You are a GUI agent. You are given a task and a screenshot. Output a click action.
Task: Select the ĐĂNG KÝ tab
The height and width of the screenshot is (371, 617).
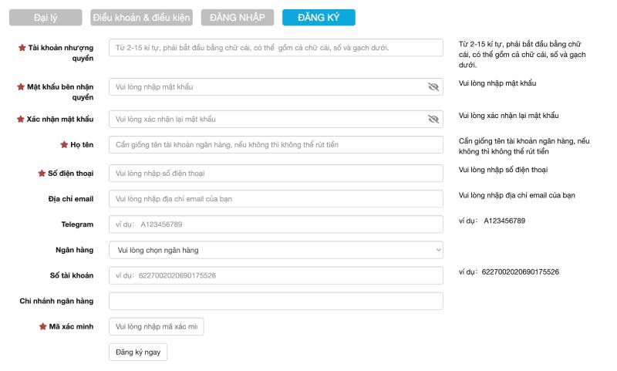(x=319, y=18)
